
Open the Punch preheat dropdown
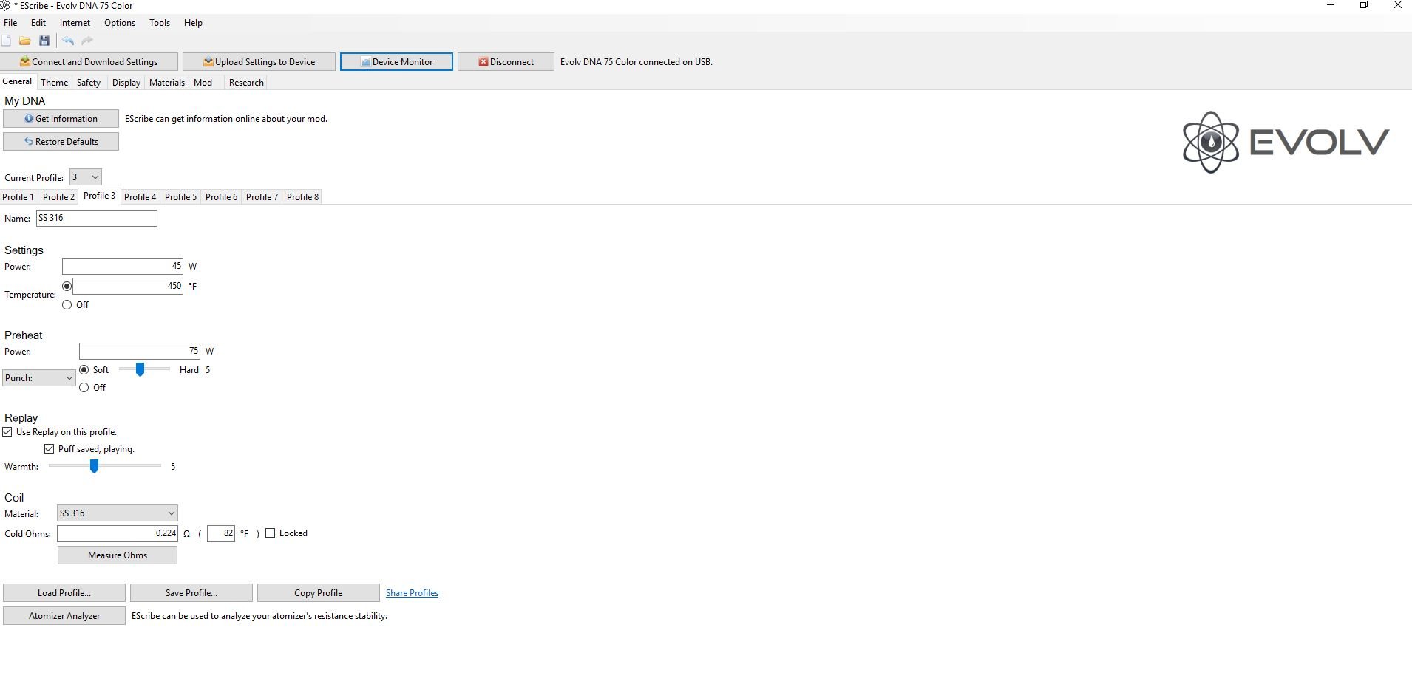pyautogui.click(x=38, y=378)
